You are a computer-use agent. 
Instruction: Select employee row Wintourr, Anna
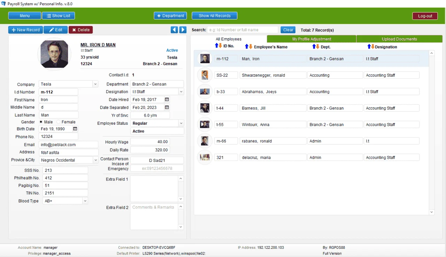click(x=312, y=124)
